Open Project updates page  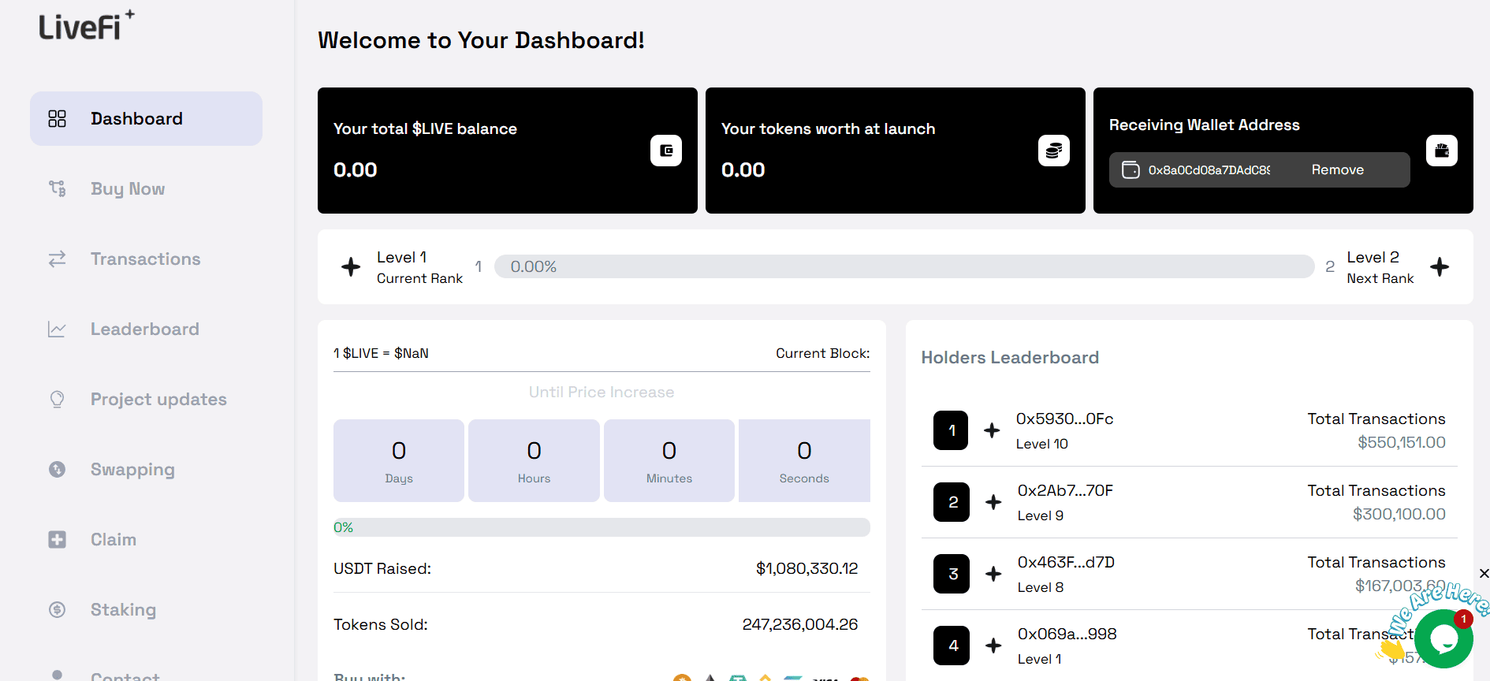pyautogui.click(x=158, y=400)
